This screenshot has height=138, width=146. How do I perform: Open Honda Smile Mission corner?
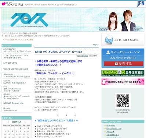10,109
